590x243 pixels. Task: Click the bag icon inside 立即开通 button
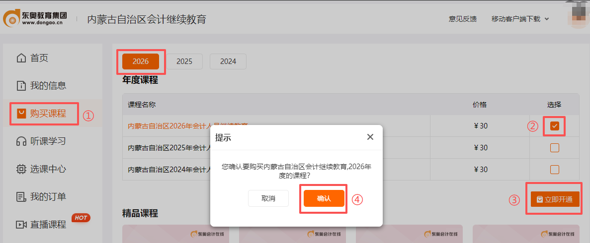540,199
